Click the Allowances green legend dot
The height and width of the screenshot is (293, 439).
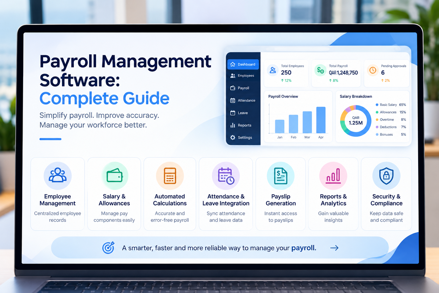point(377,112)
